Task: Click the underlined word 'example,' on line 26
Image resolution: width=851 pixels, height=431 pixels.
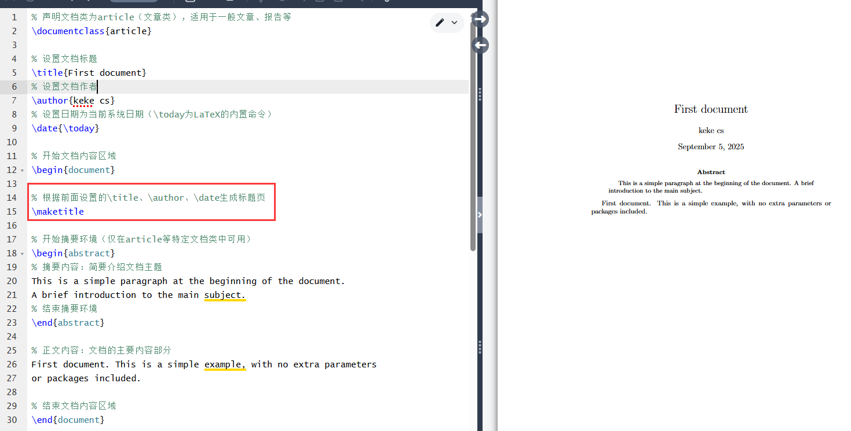Action: (x=225, y=364)
